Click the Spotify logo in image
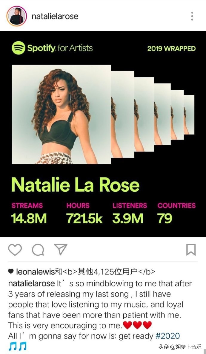 18,48
